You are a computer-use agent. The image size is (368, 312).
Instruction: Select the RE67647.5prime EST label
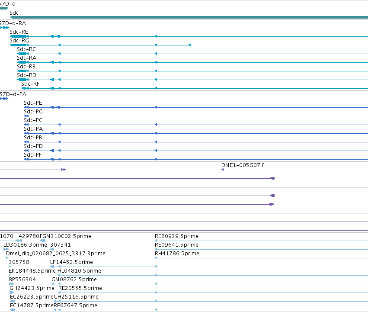pos(75,306)
